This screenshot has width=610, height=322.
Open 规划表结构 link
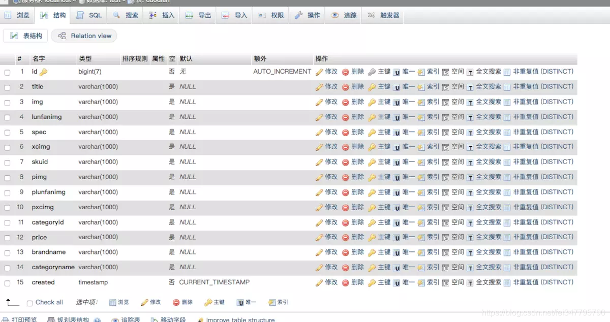[69, 319]
